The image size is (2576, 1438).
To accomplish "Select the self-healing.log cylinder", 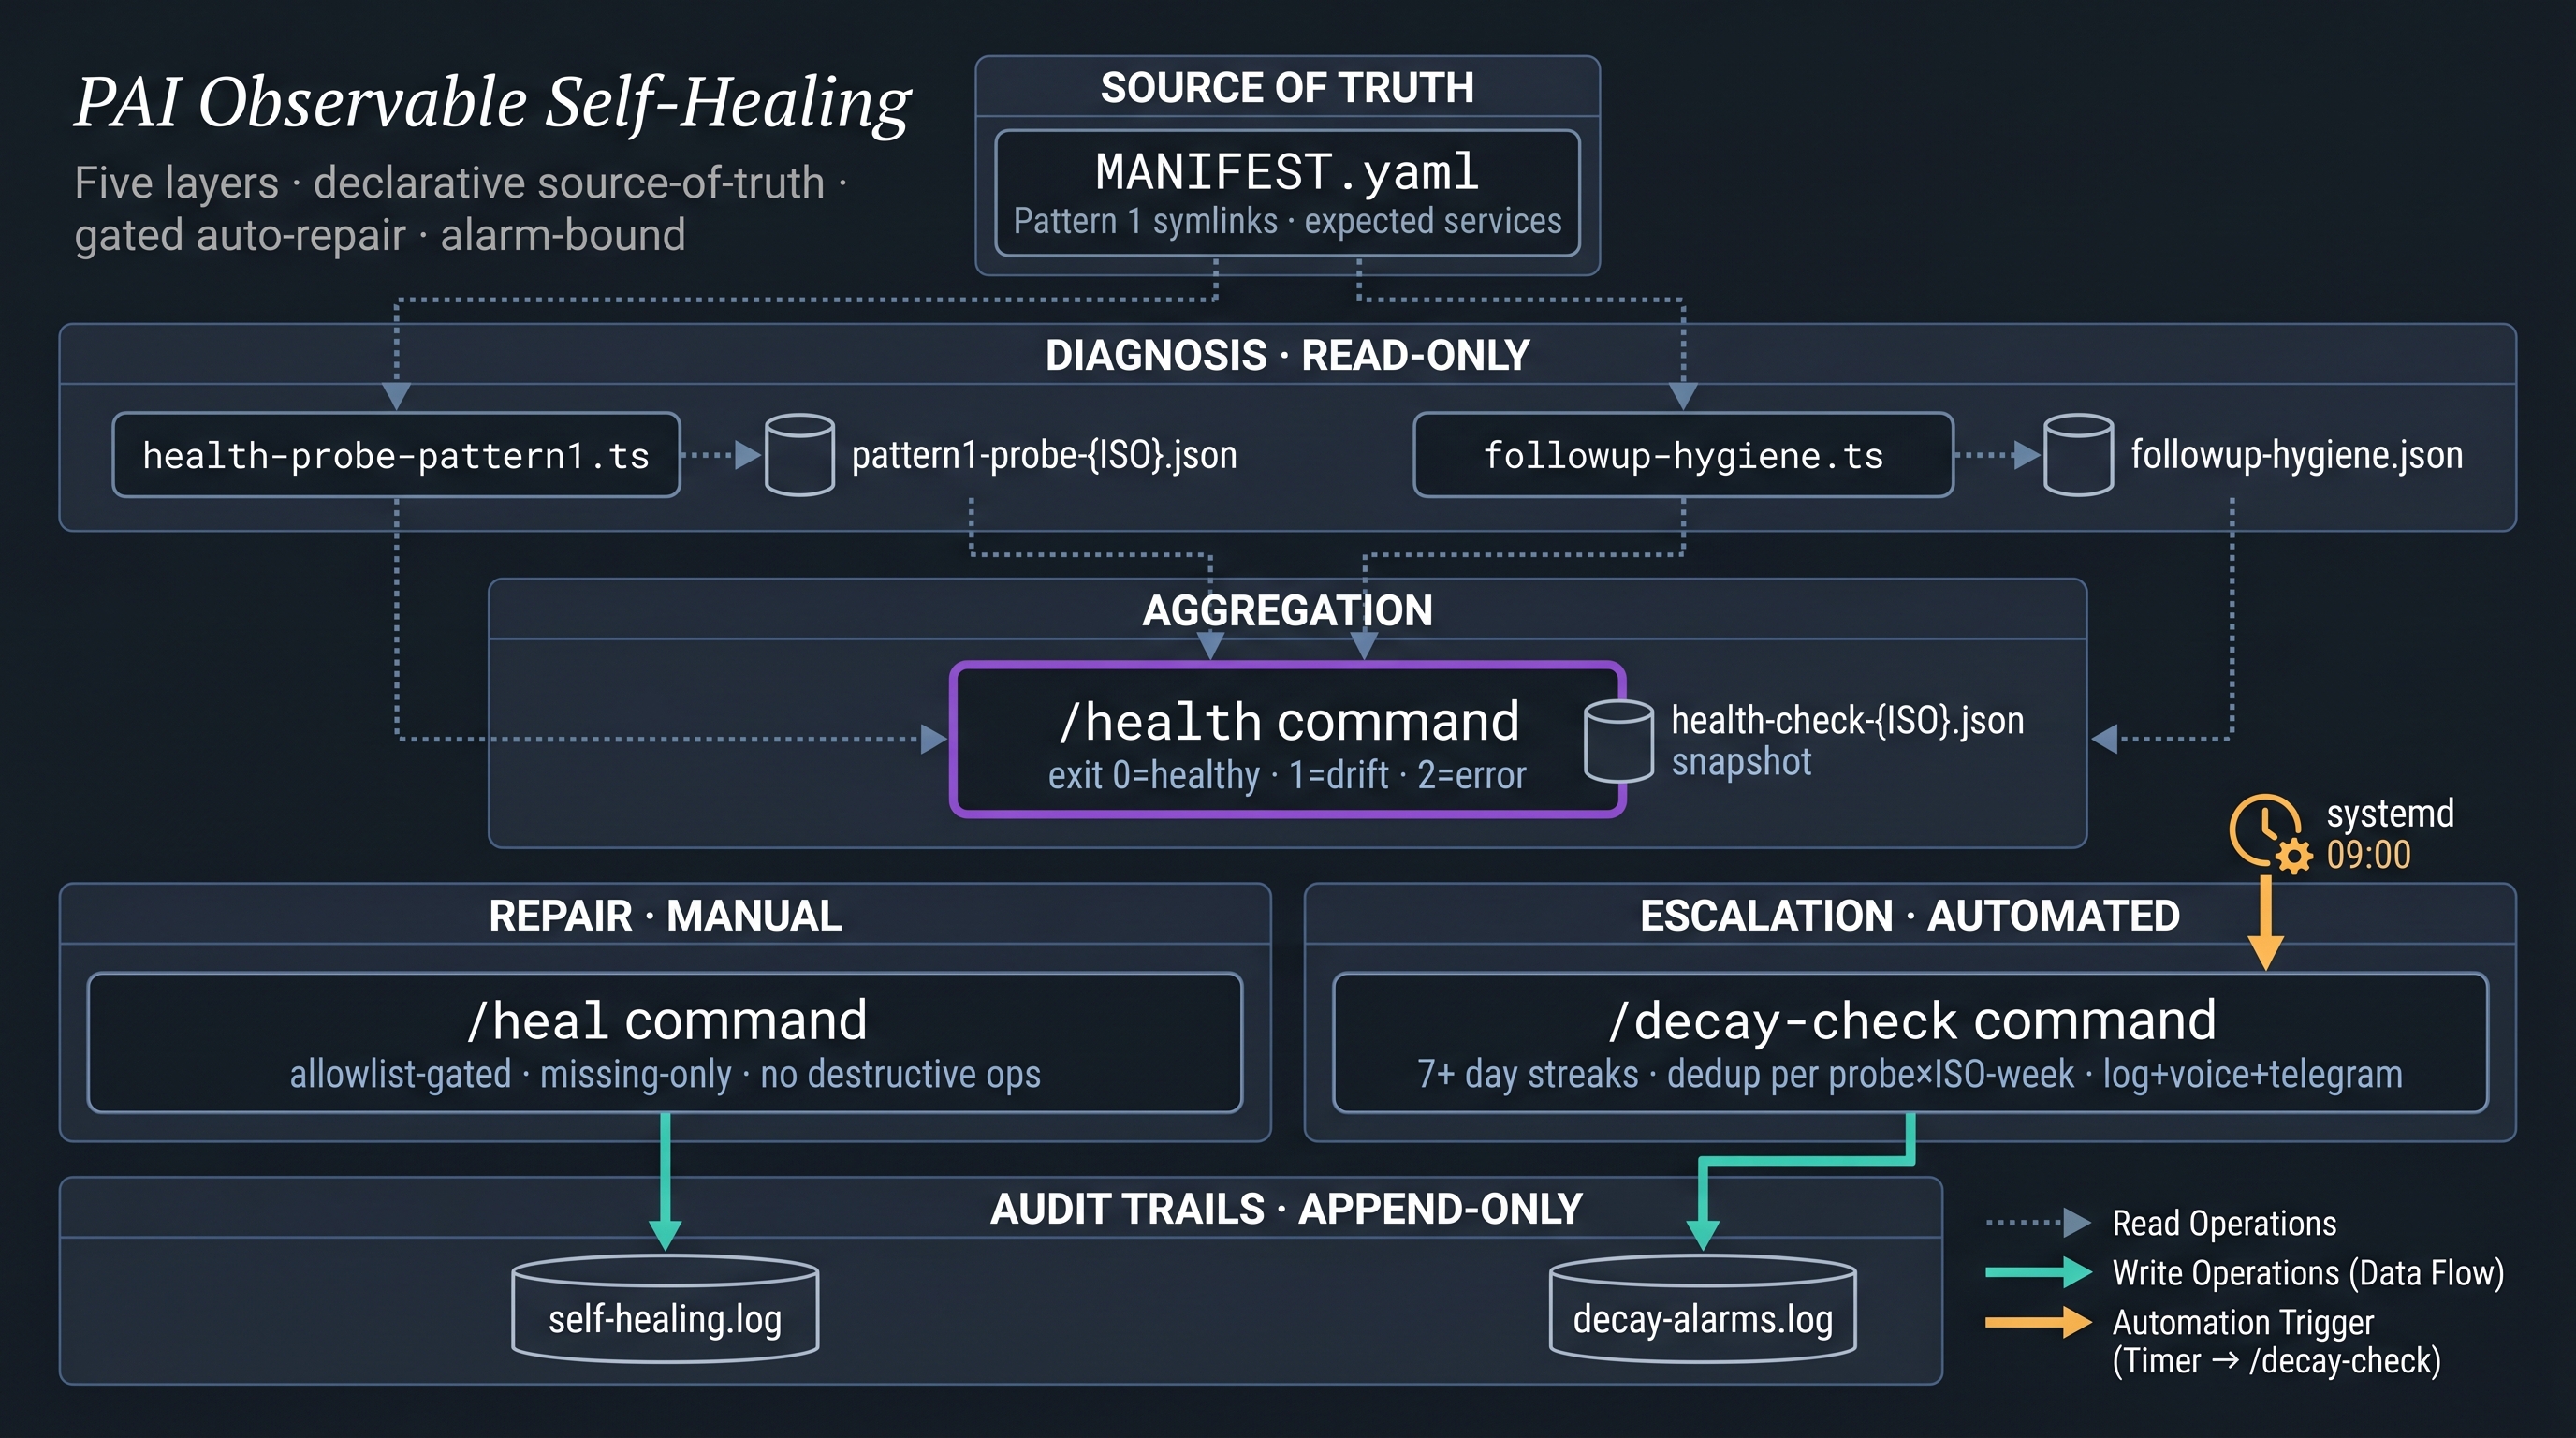I will pyautogui.click(x=665, y=1309).
